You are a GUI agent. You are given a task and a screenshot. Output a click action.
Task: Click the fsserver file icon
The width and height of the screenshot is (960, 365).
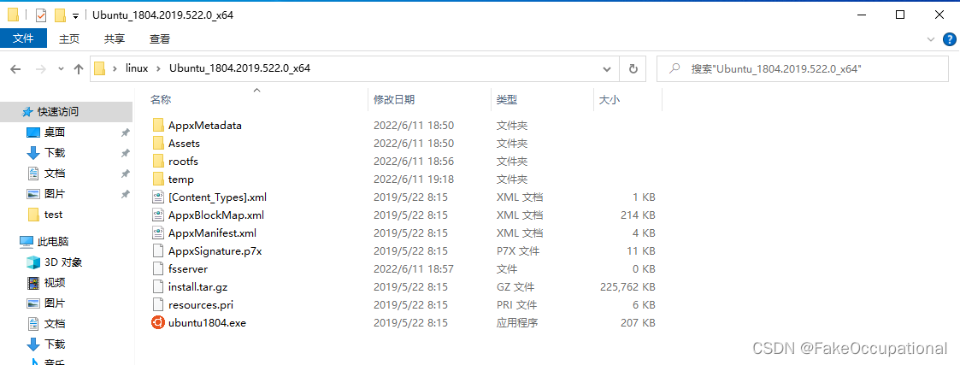point(158,269)
